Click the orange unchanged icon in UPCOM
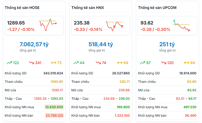Viewport: 202px width, 123px height. (187, 63)
